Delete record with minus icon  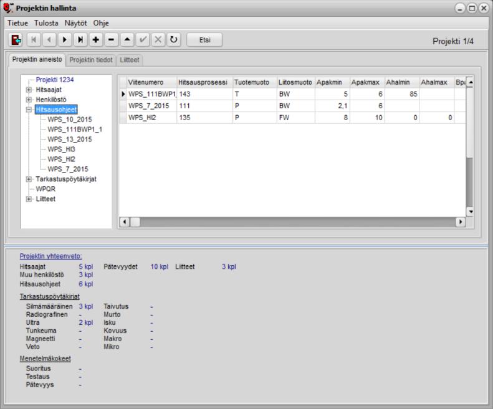point(112,40)
